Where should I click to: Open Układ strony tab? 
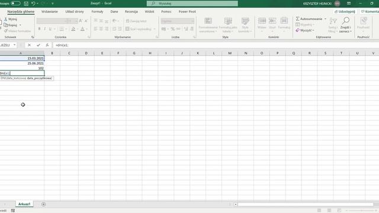[75, 12]
